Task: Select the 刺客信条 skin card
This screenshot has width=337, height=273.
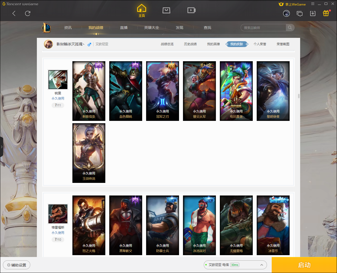Action: click(x=89, y=91)
